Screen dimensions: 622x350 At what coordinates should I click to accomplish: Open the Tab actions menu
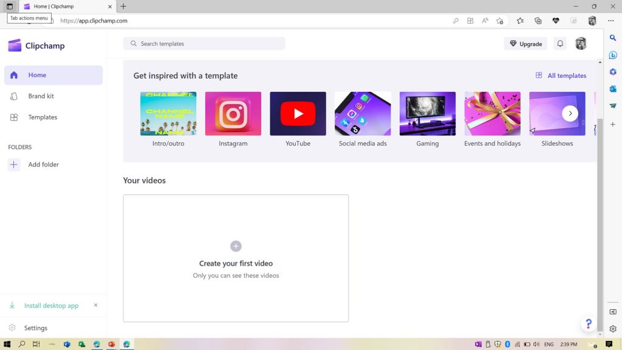point(10,6)
